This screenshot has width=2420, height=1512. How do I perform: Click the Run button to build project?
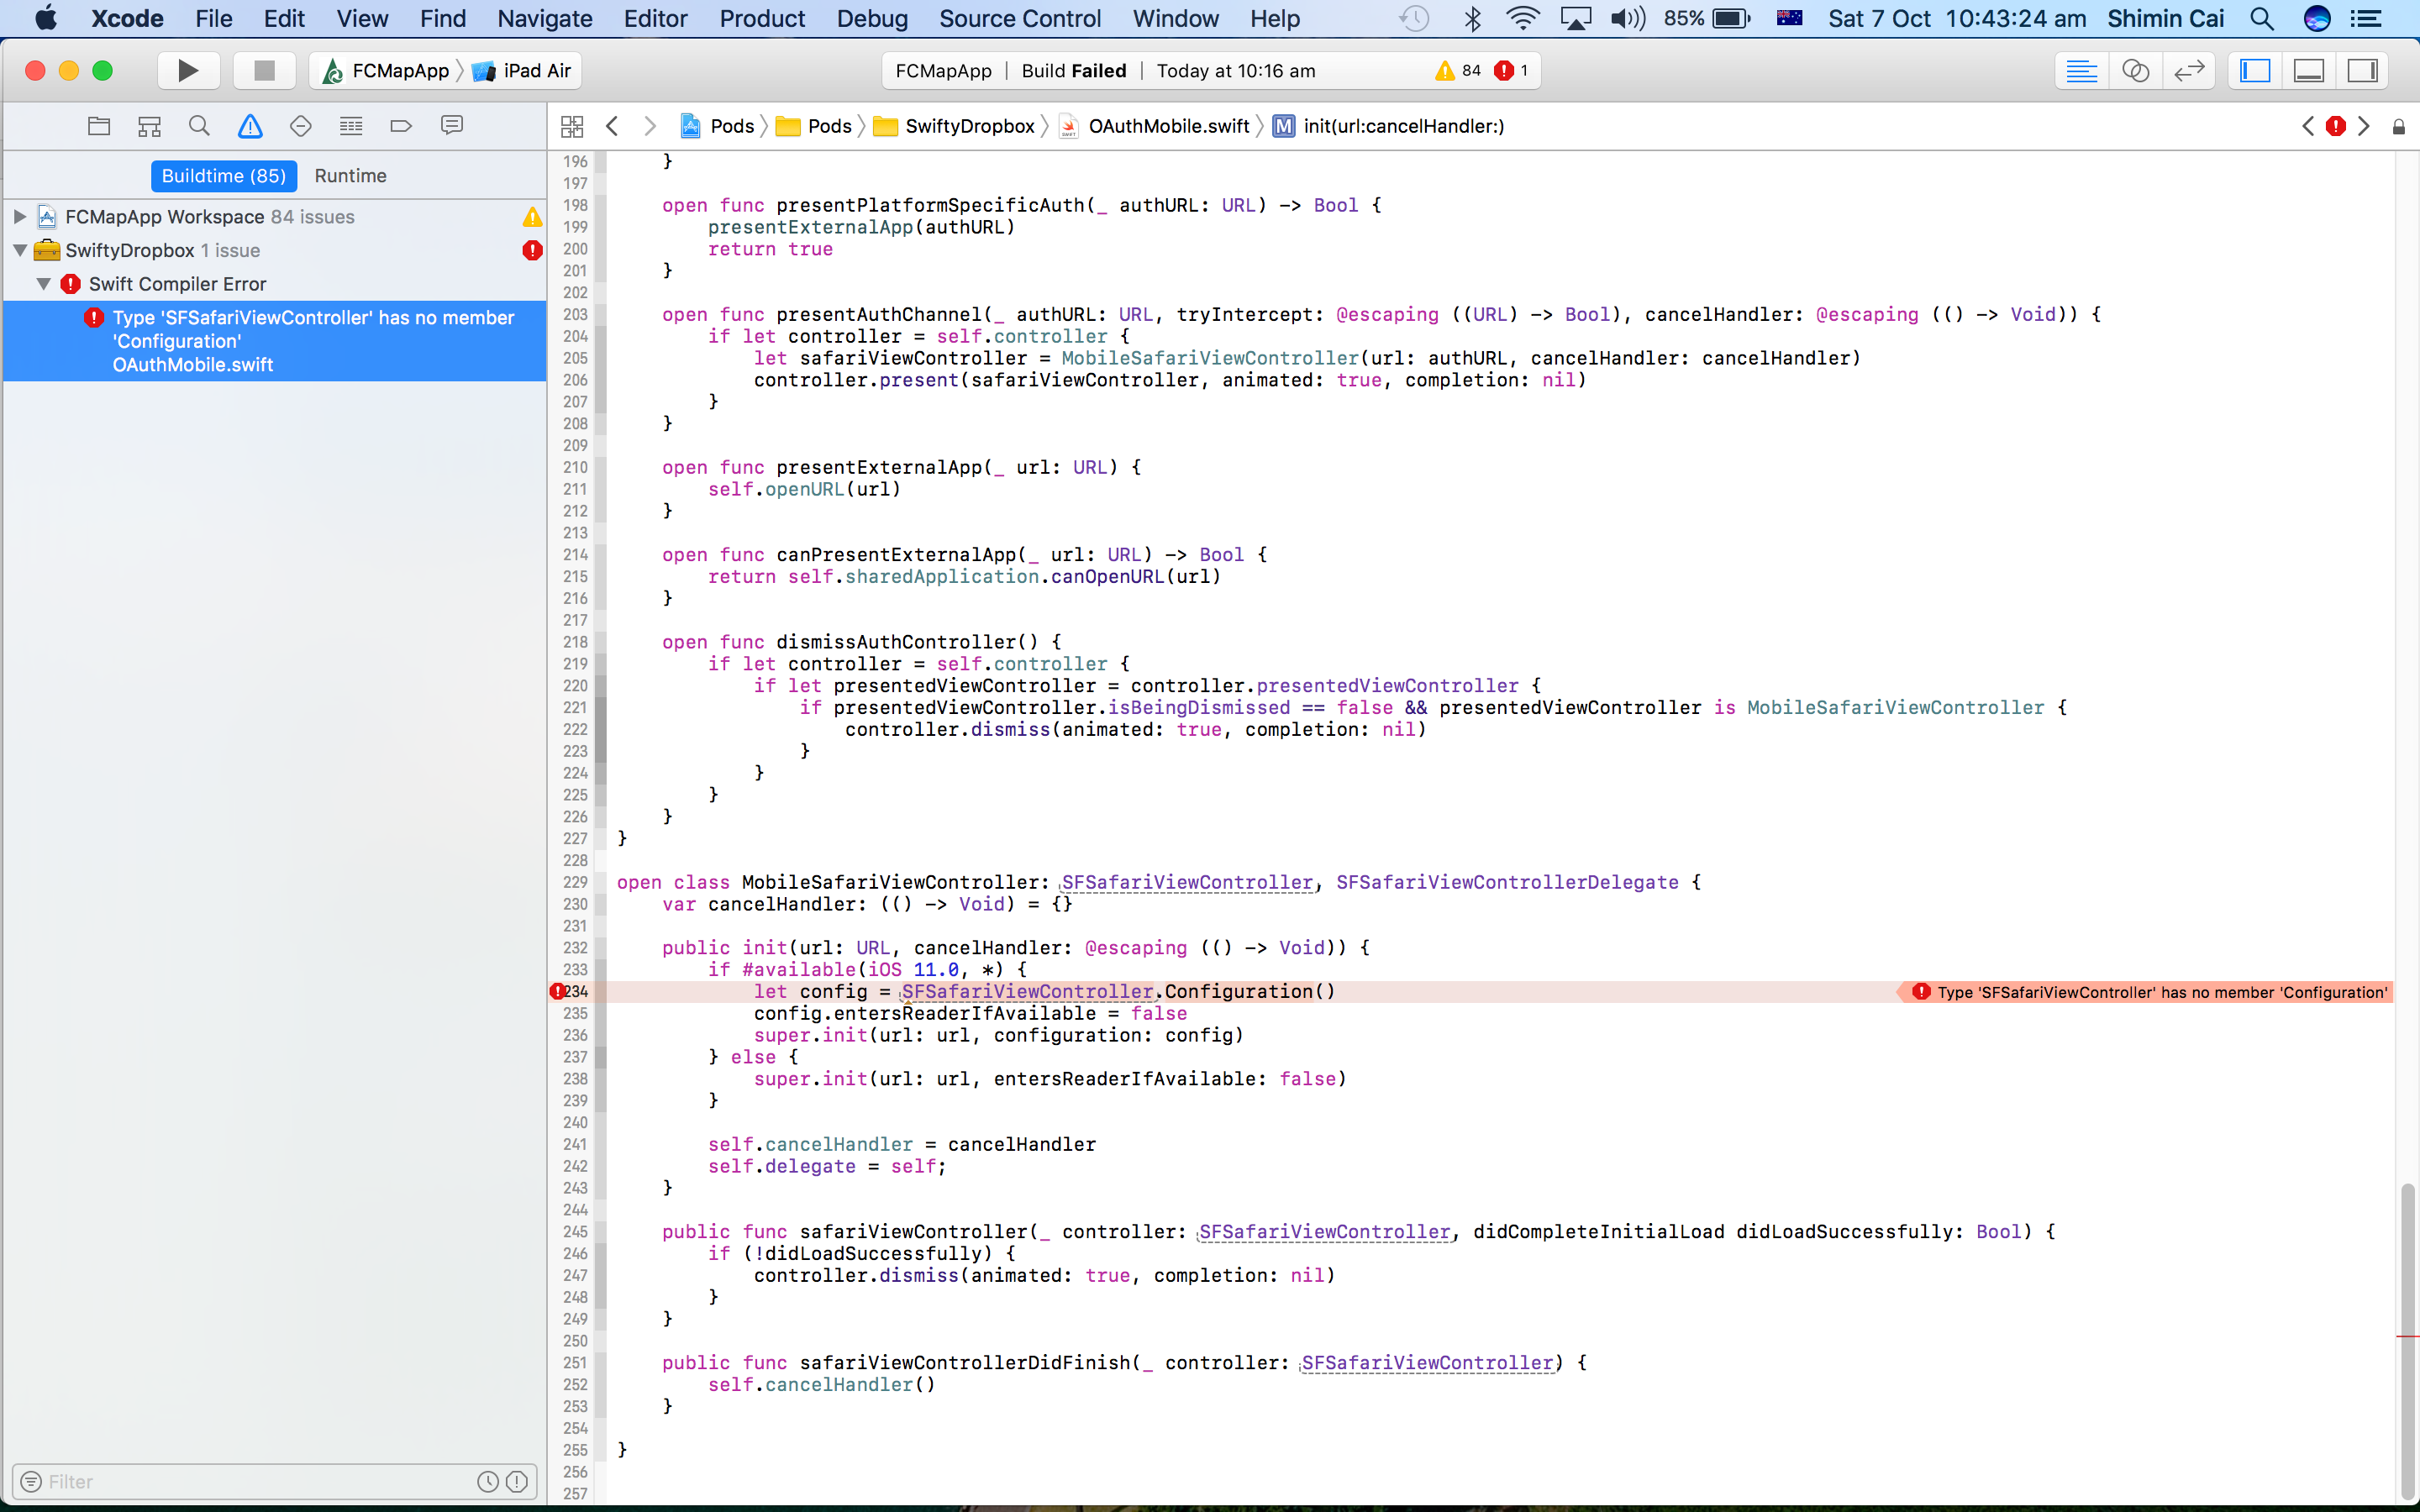(x=187, y=71)
